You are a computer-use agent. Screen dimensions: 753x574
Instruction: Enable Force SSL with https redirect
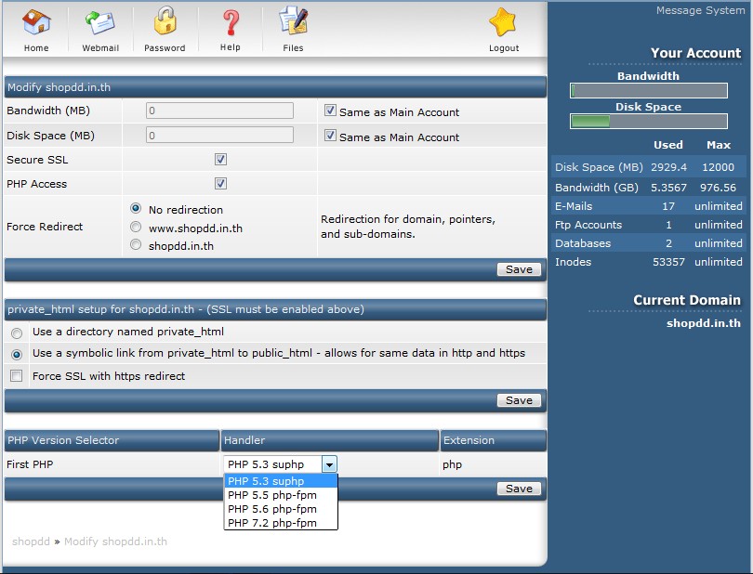(16, 376)
